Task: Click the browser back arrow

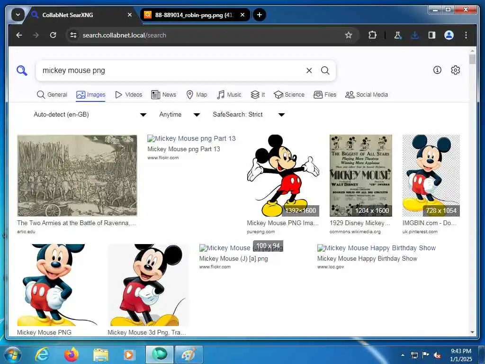Action: pos(19,35)
